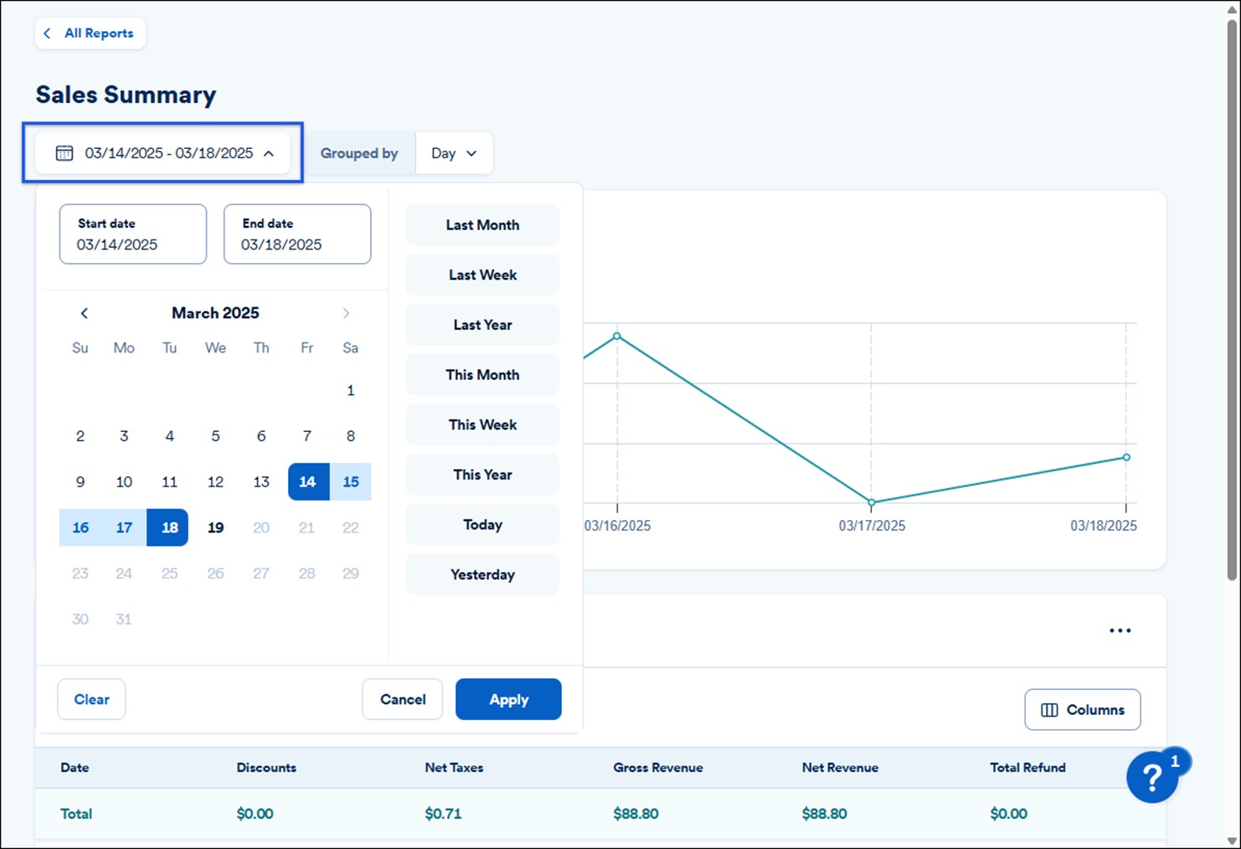1241x849 pixels.
Task: Choose the This Week preset
Action: pos(482,424)
